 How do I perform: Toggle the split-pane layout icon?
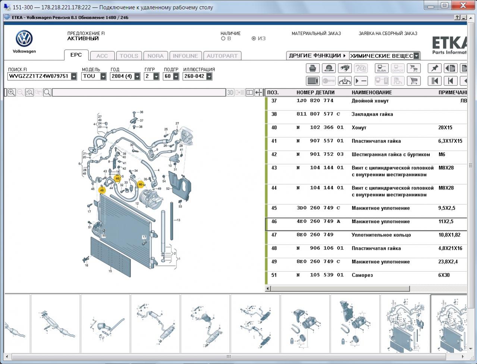250,92
